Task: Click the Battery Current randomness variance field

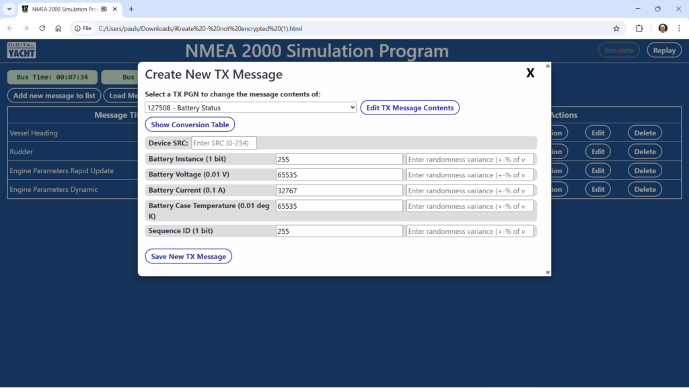Action: tap(470, 191)
